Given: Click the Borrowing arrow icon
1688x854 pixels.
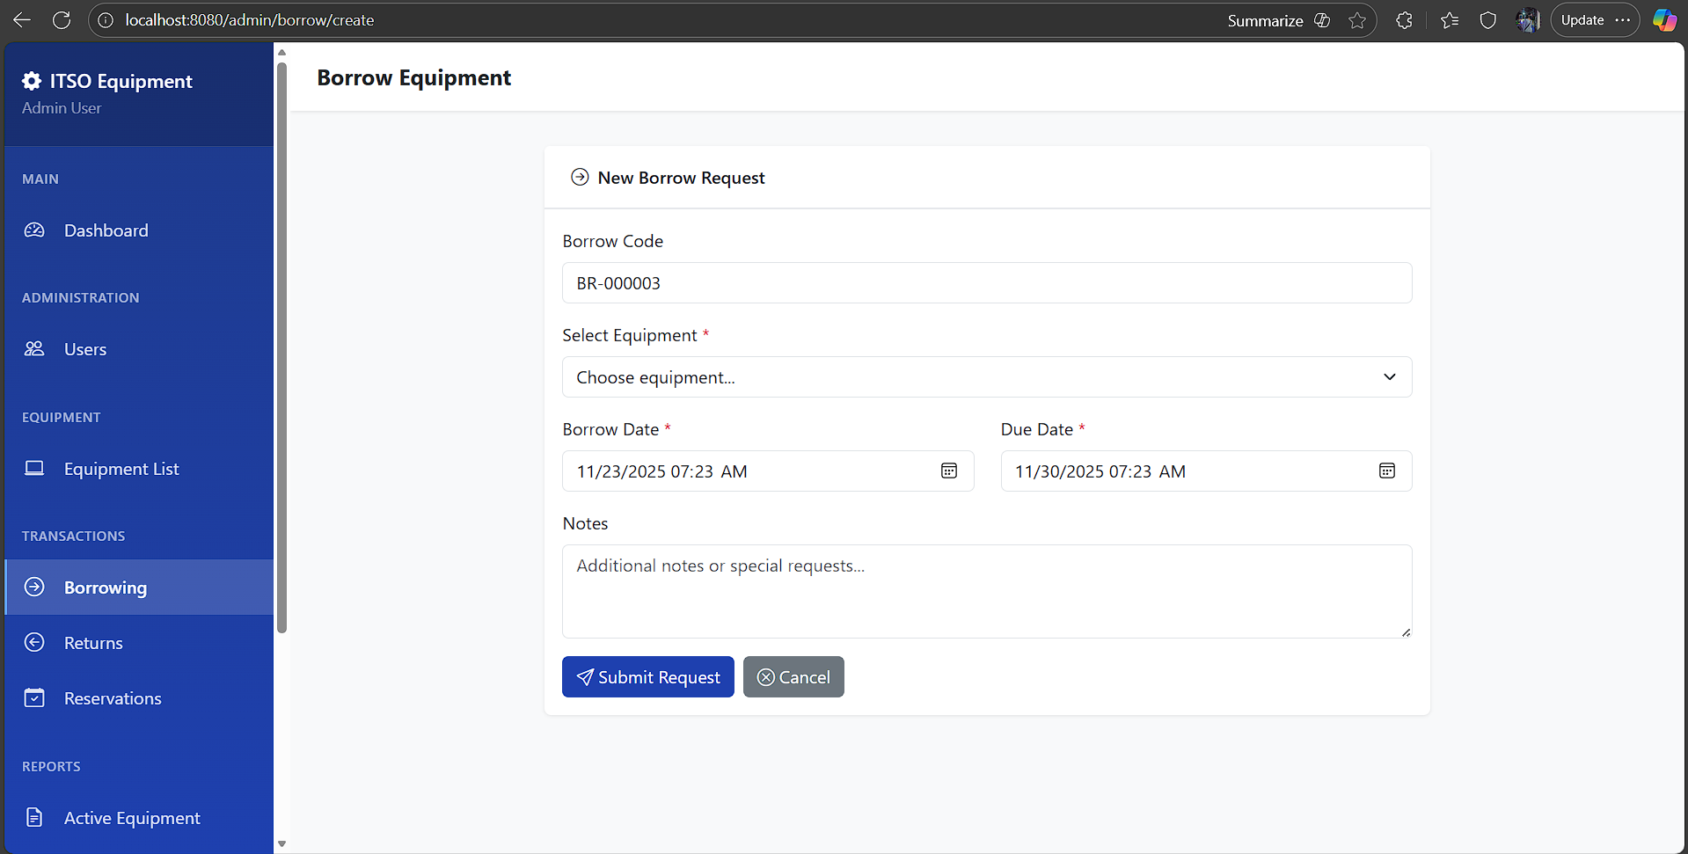Looking at the screenshot, I should pyautogui.click(x=34, y=587).
